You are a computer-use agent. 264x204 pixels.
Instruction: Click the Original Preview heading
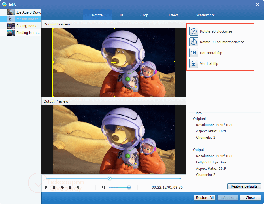57,24
